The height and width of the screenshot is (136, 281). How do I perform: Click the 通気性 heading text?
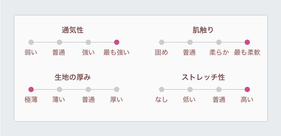[73, 30]
